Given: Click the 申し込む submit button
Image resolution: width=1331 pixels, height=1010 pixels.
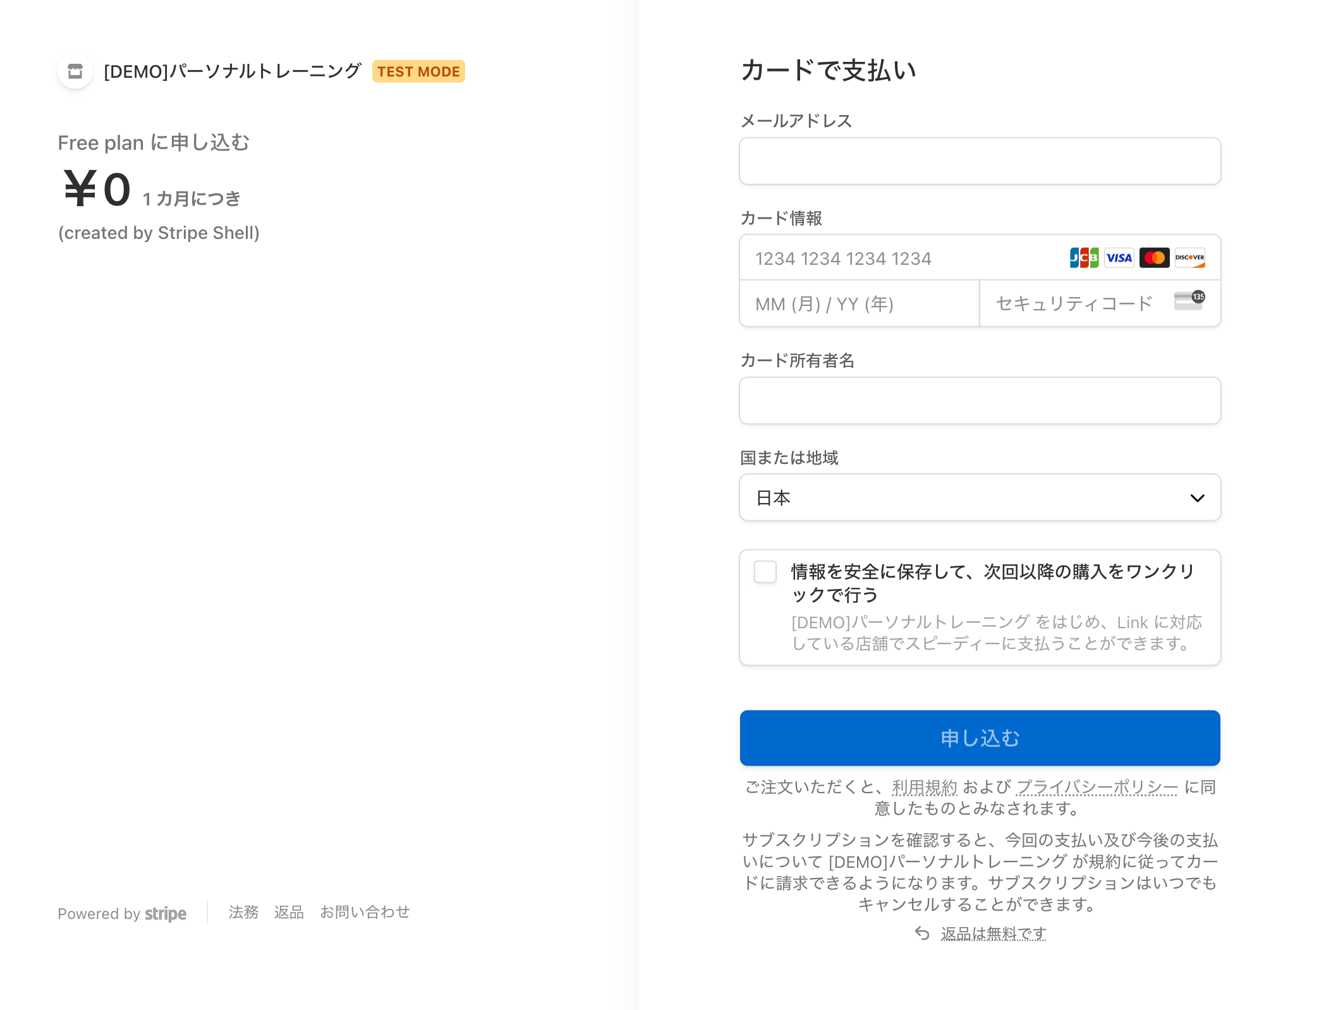Looking at the screenshot, I should pyautogui.click(x=979, y=737).
